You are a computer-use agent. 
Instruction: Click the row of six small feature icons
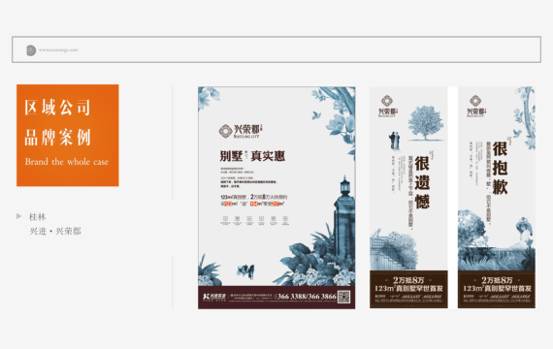click(x=255, y=220)
